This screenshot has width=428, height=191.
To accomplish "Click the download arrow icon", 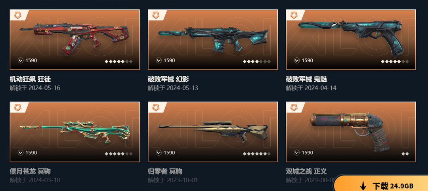I will click(363, 186).
